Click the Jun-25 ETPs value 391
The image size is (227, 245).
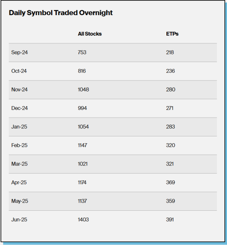tap(170, 220)
